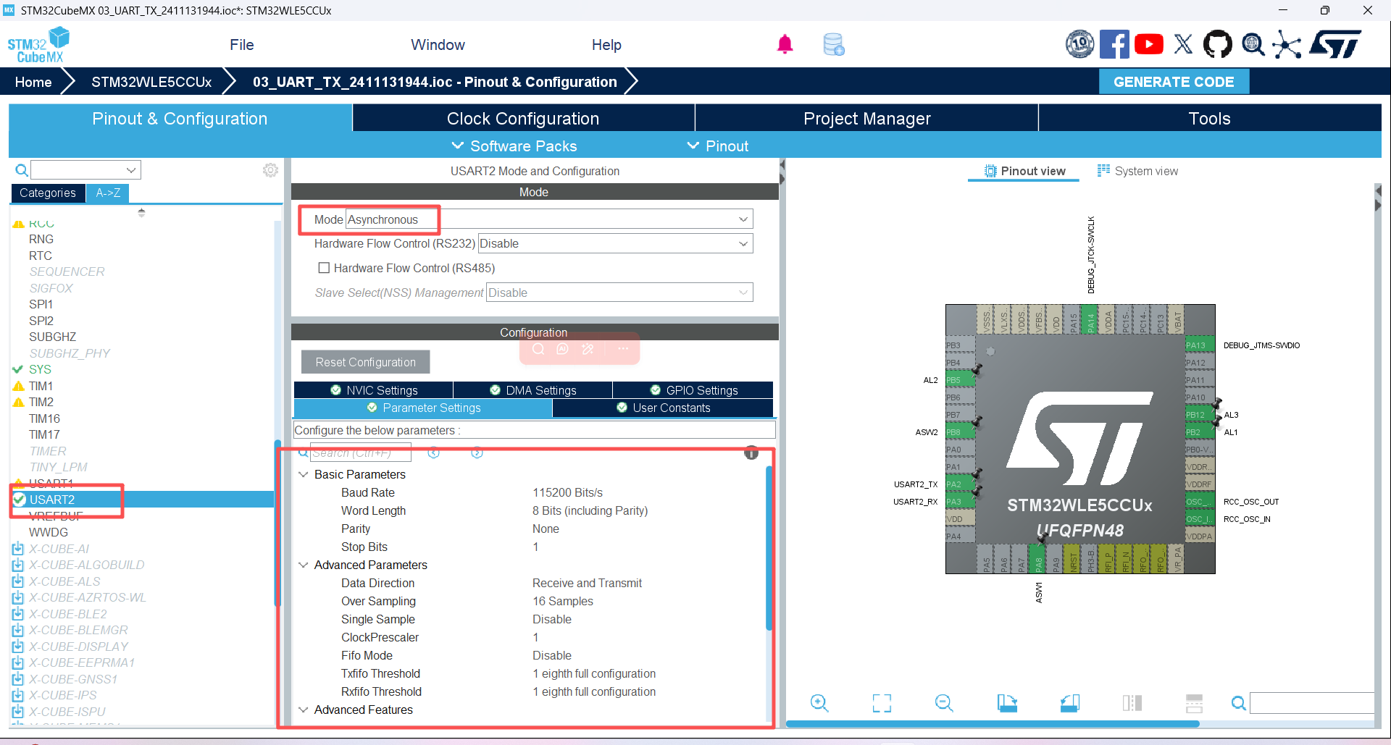
Task: Open the notifications bell icon
Action: (785, 45)
